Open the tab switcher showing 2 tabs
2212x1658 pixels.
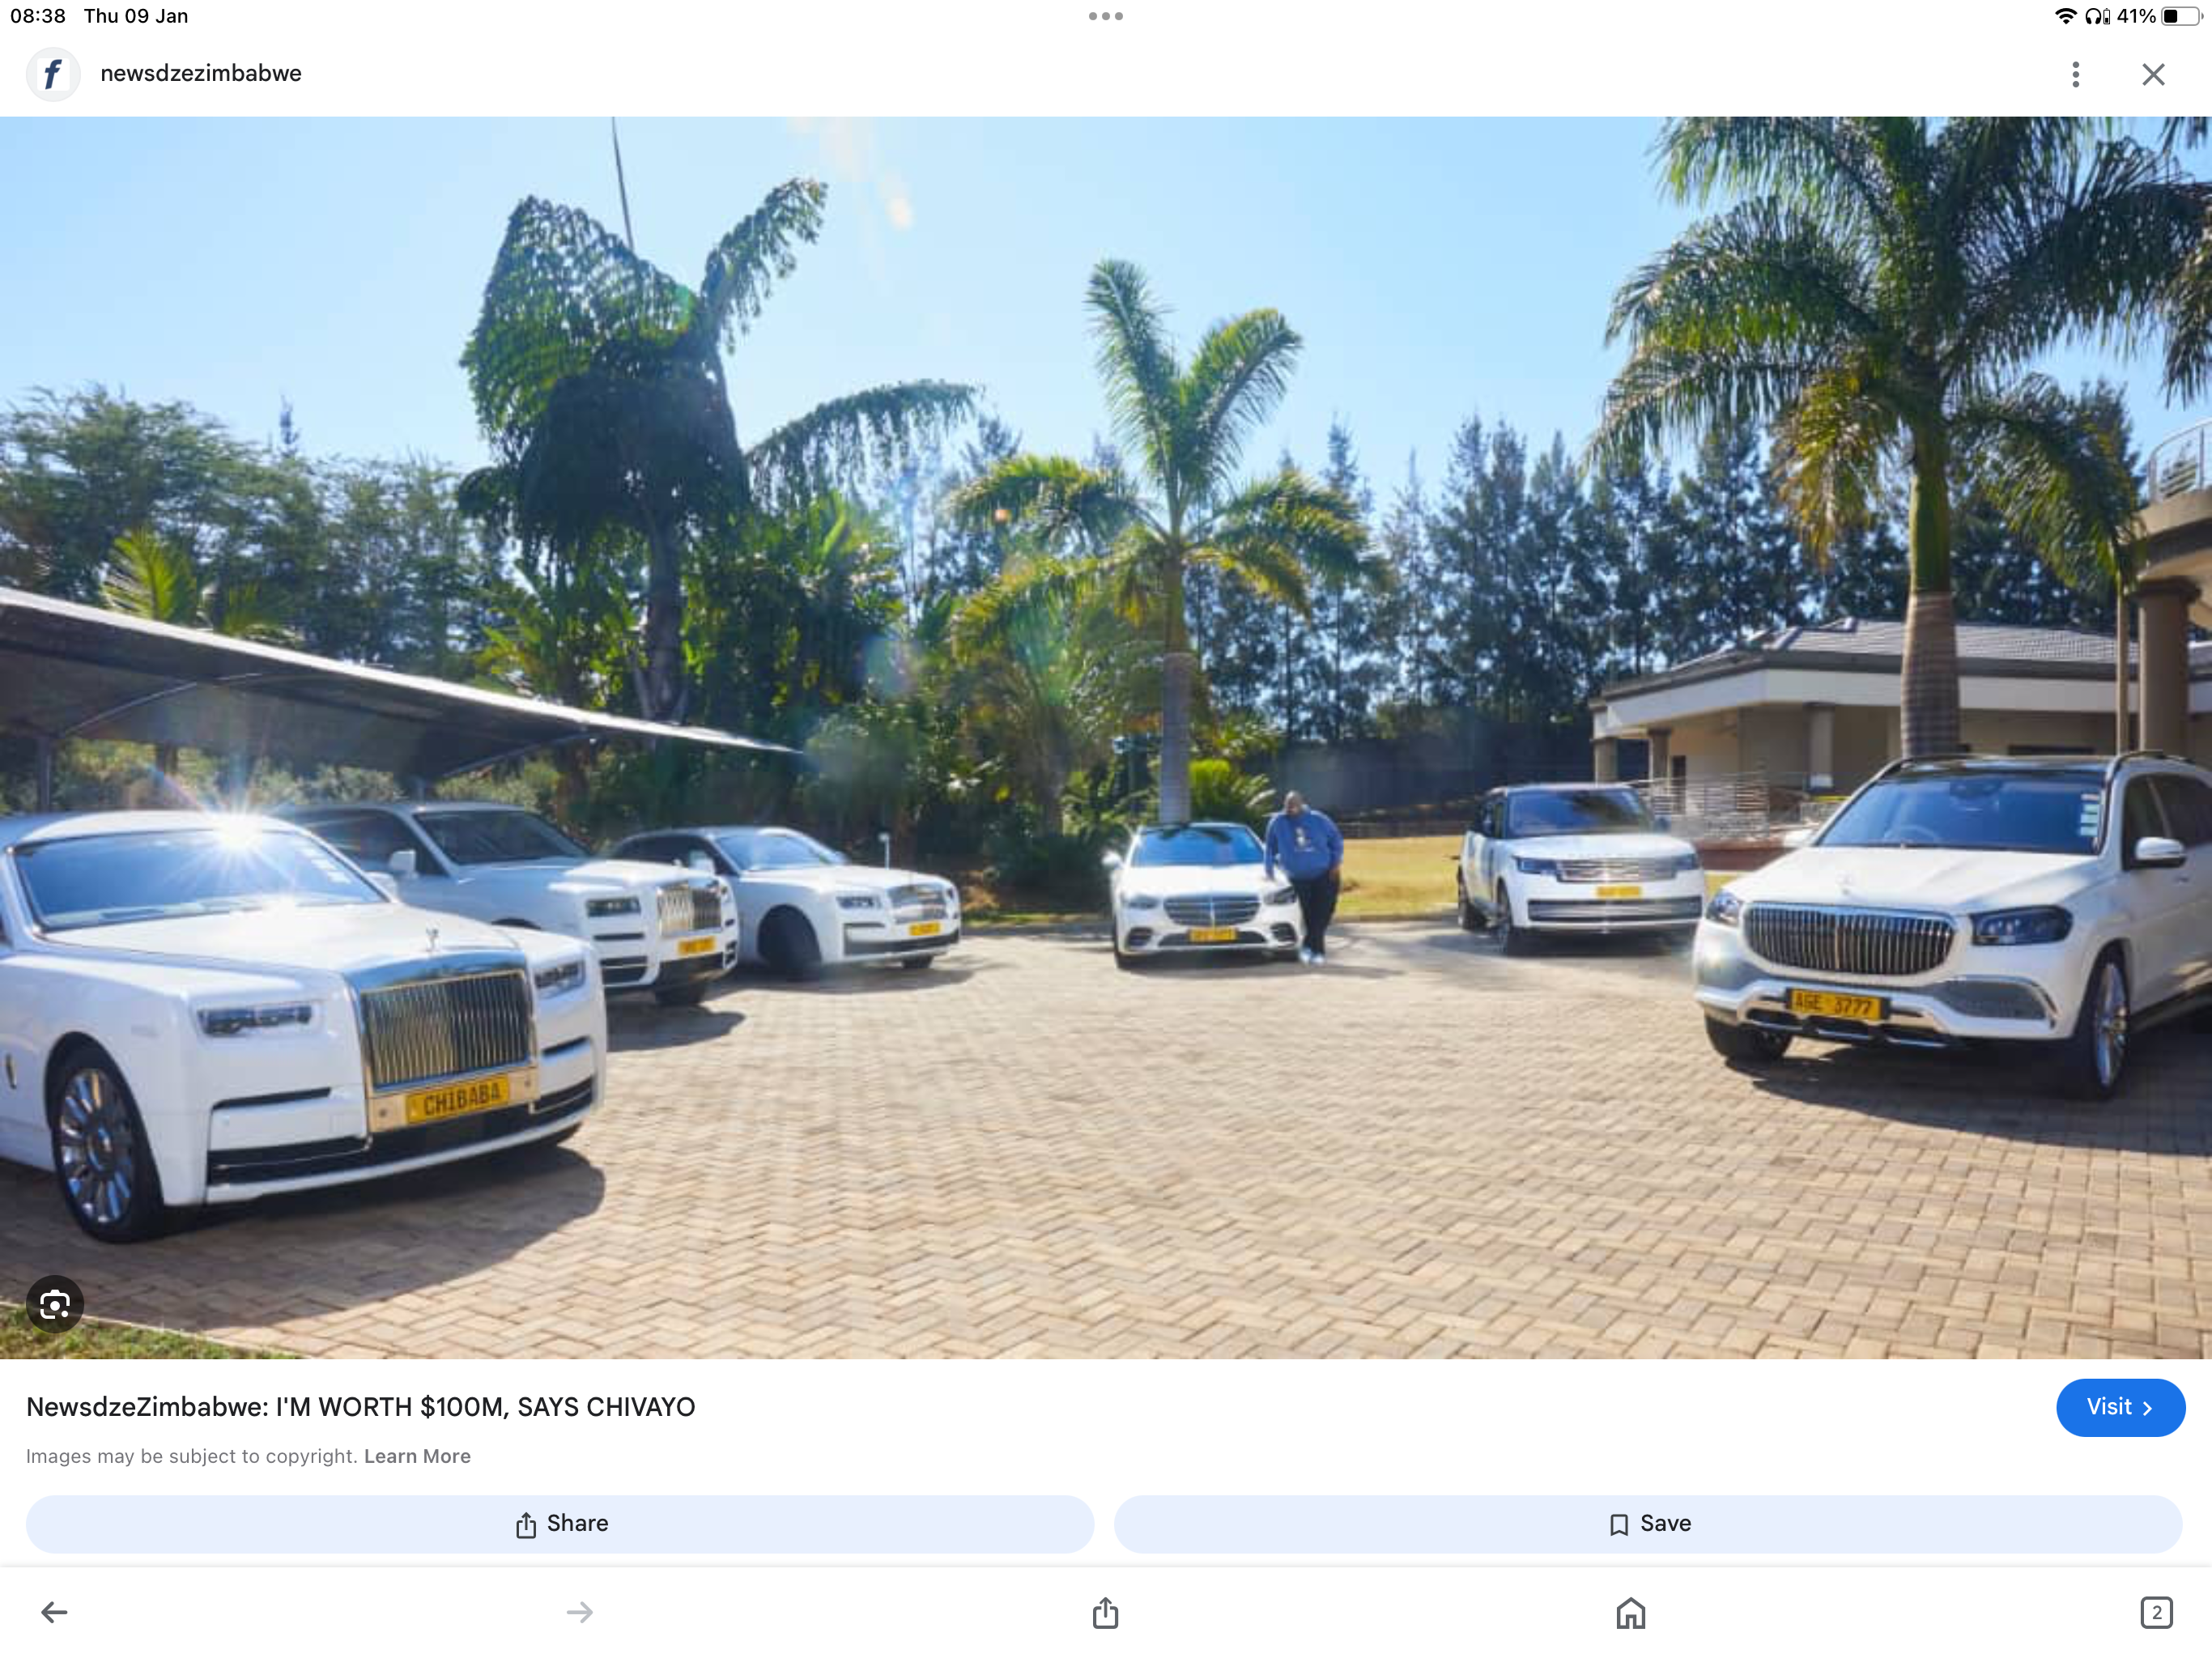(2157, 1612)
